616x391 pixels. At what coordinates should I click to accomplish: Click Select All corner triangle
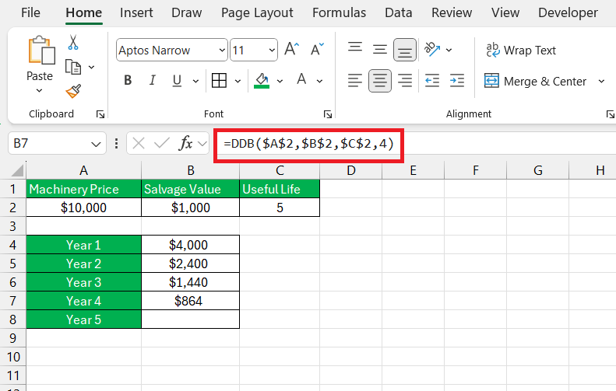[17, 170]
